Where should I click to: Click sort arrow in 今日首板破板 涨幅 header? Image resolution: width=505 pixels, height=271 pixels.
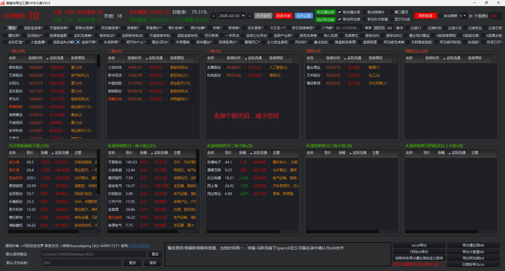(x=53, y=153)
